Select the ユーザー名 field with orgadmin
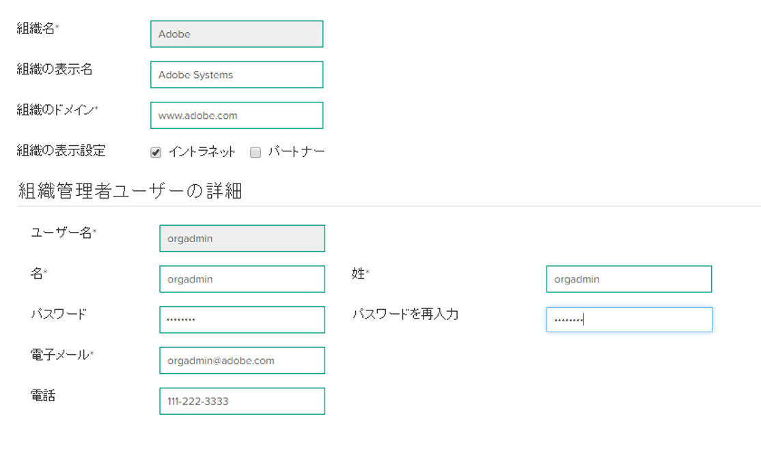Image resolution: width=761 pixels, height=453 pixels. pyautogui.click(x=242, y=239)
